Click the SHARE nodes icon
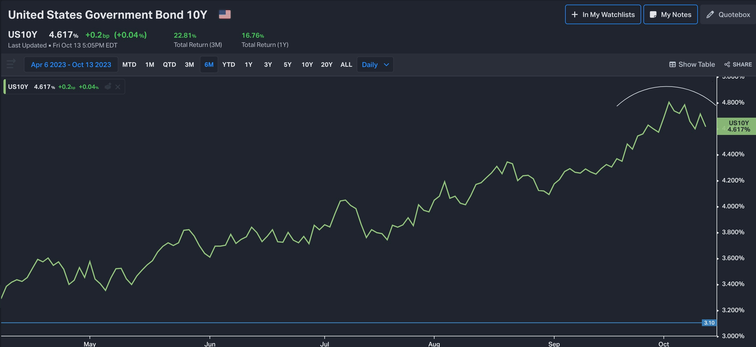This screenshot has height=347, width=756. (x=727, y=64)
